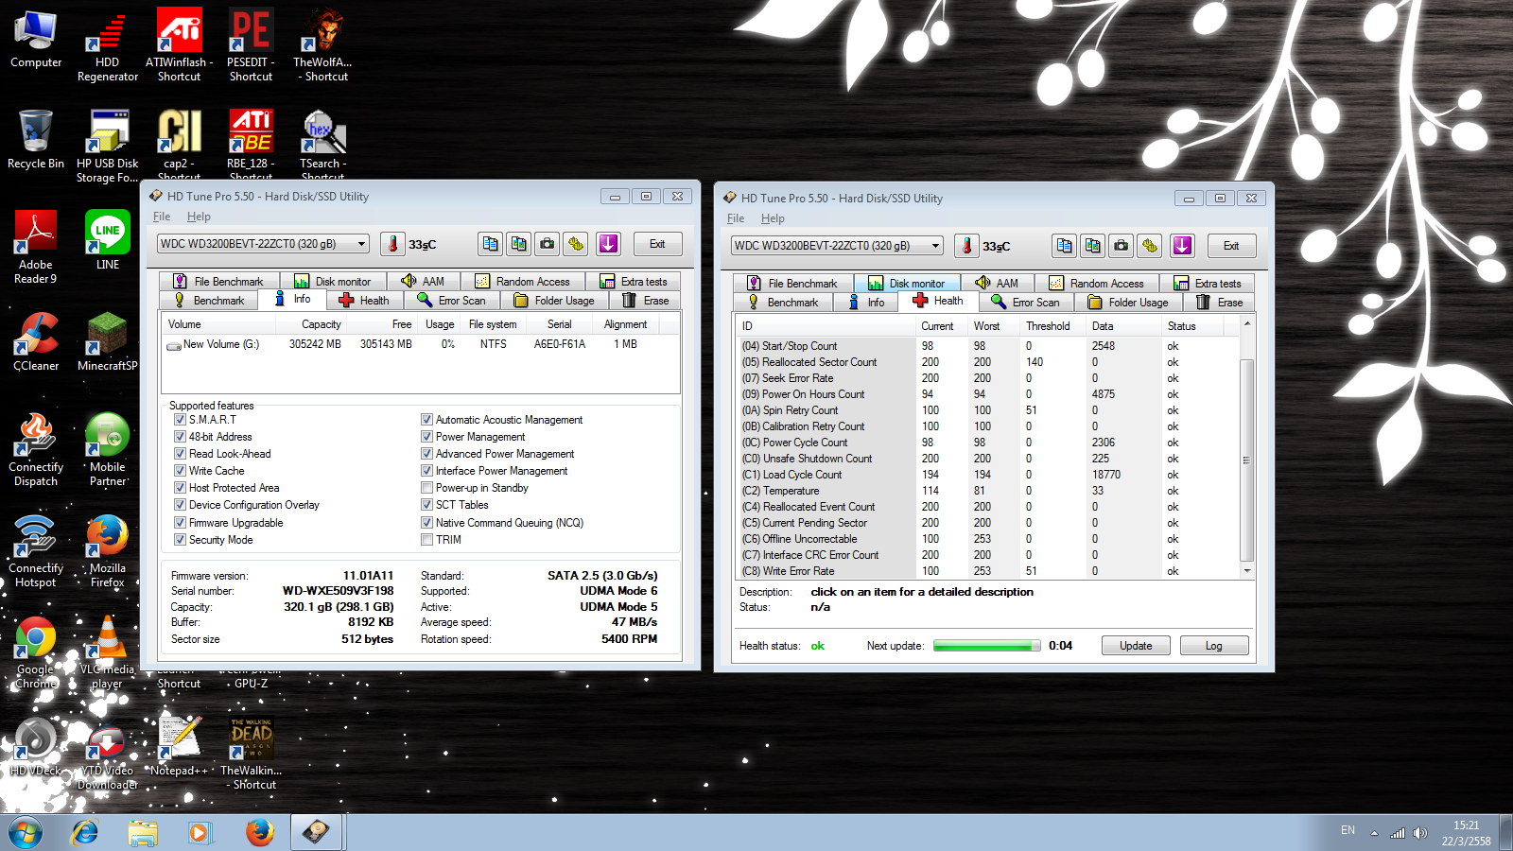Screen dimensions: 1513x851
Task: Select HP USB Disk Storage Format icon
Action: (x=108, y=146)
